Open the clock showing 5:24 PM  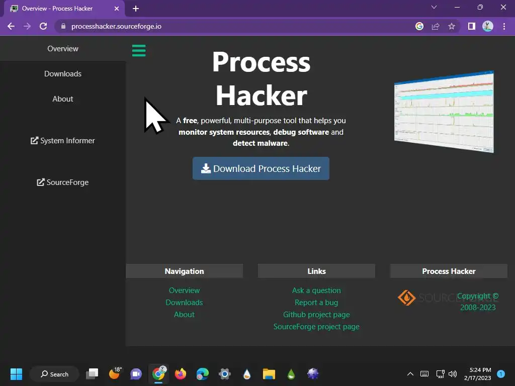click(478, 374)
